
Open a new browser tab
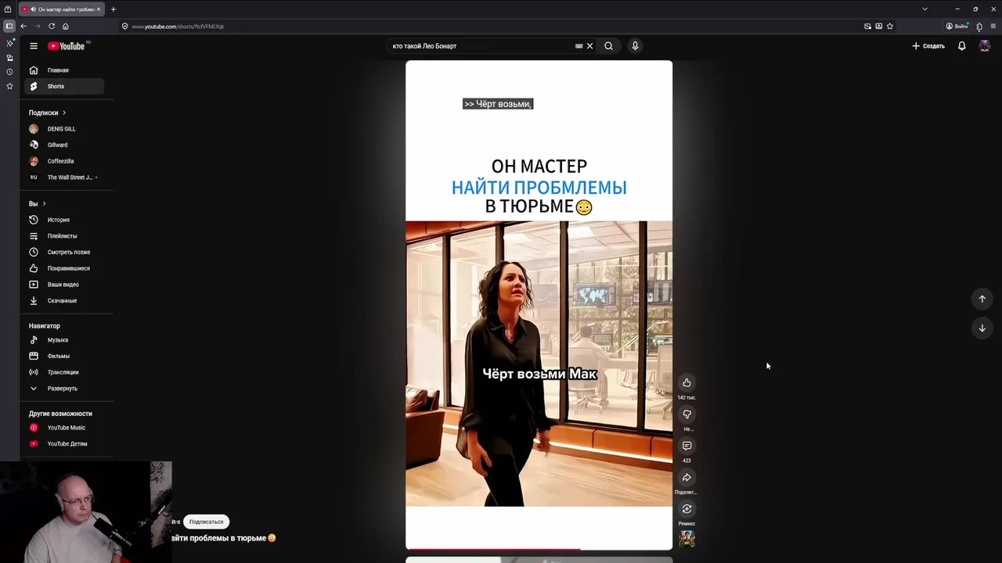[x=113, y=9]
